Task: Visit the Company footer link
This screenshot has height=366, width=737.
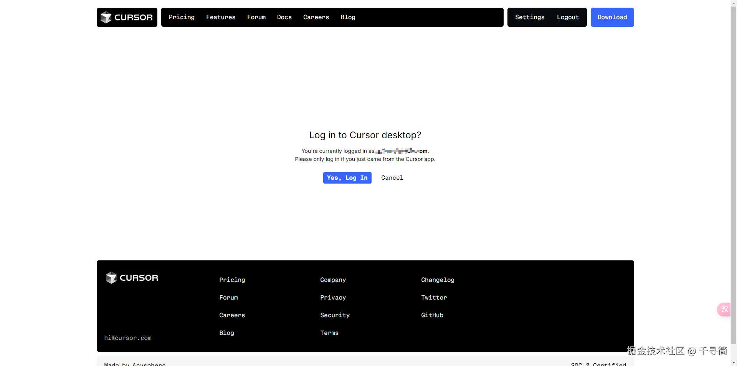Action: click(x=333, y=280)
